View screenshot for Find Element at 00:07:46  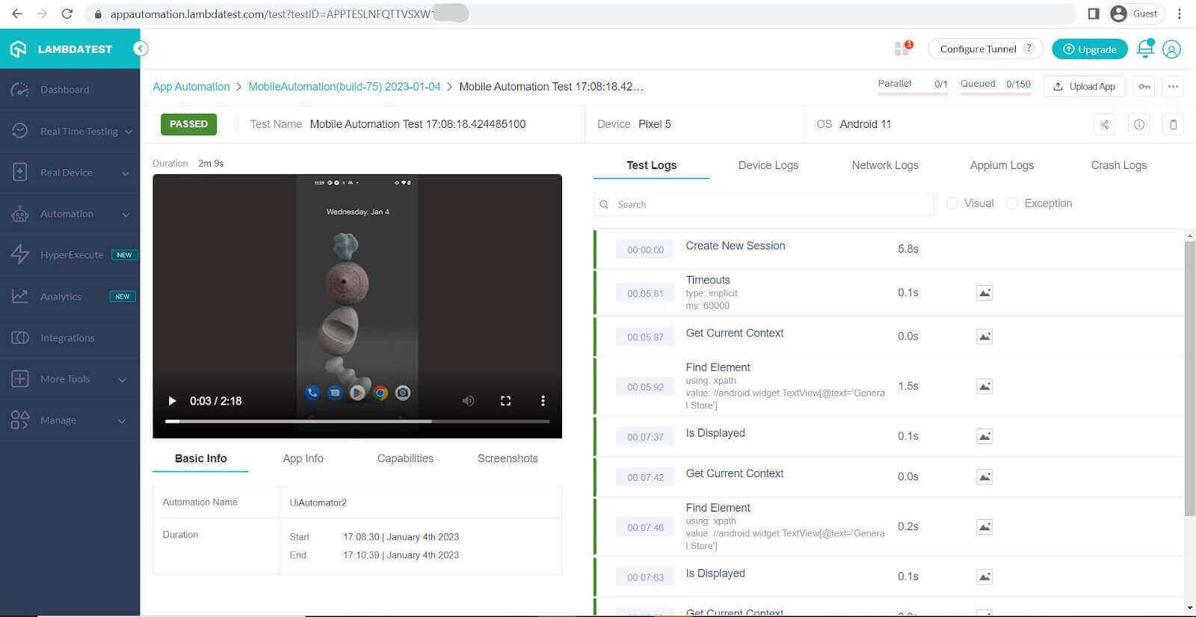[984, 527]
